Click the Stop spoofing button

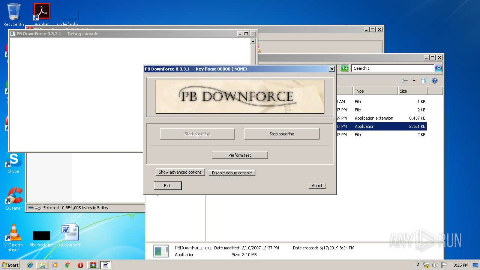tap(282, 134)
